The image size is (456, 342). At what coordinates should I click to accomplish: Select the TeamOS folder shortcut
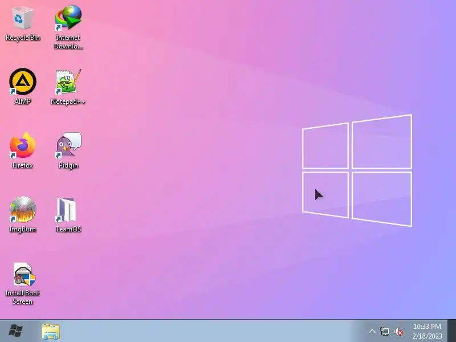click(68, 215)
